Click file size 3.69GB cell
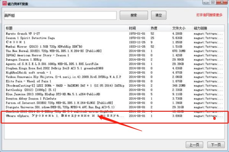 177,116
